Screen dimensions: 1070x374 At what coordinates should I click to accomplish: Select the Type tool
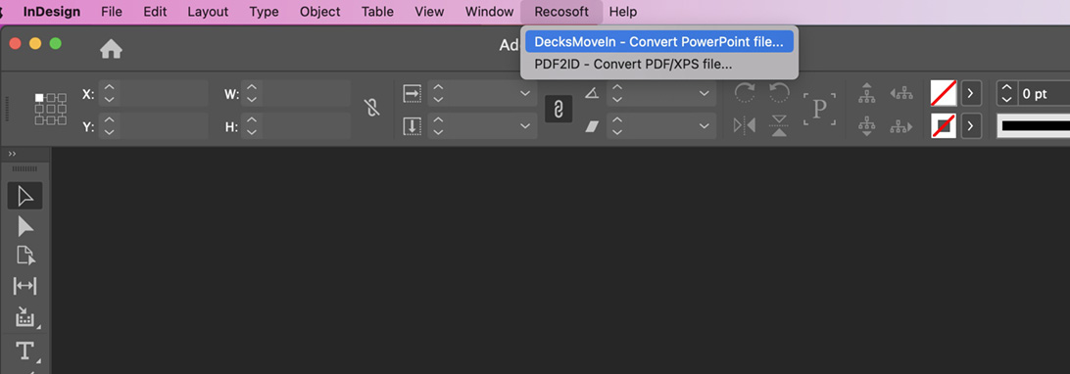(25, 351)
